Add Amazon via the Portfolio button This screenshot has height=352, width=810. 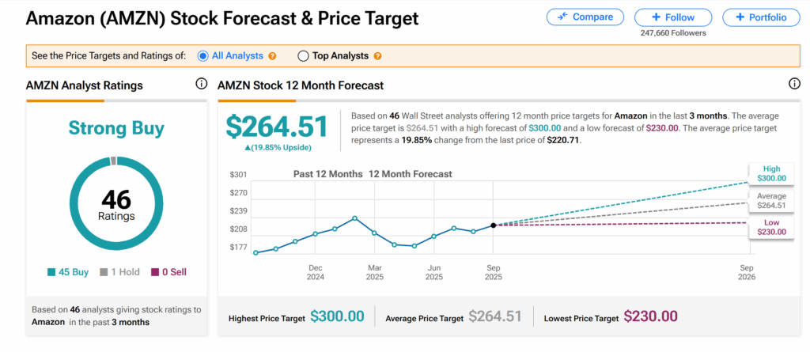tap(759, 17)
